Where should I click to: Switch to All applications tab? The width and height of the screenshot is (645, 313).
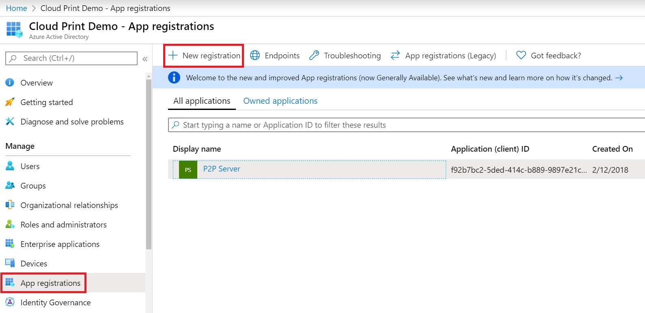pyautogui.click(x=202, y=101)
